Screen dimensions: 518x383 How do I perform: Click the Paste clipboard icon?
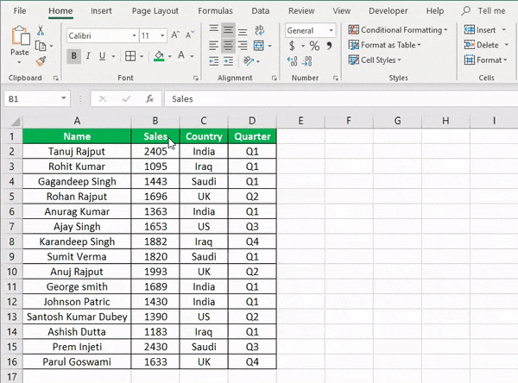click(20, 36)
